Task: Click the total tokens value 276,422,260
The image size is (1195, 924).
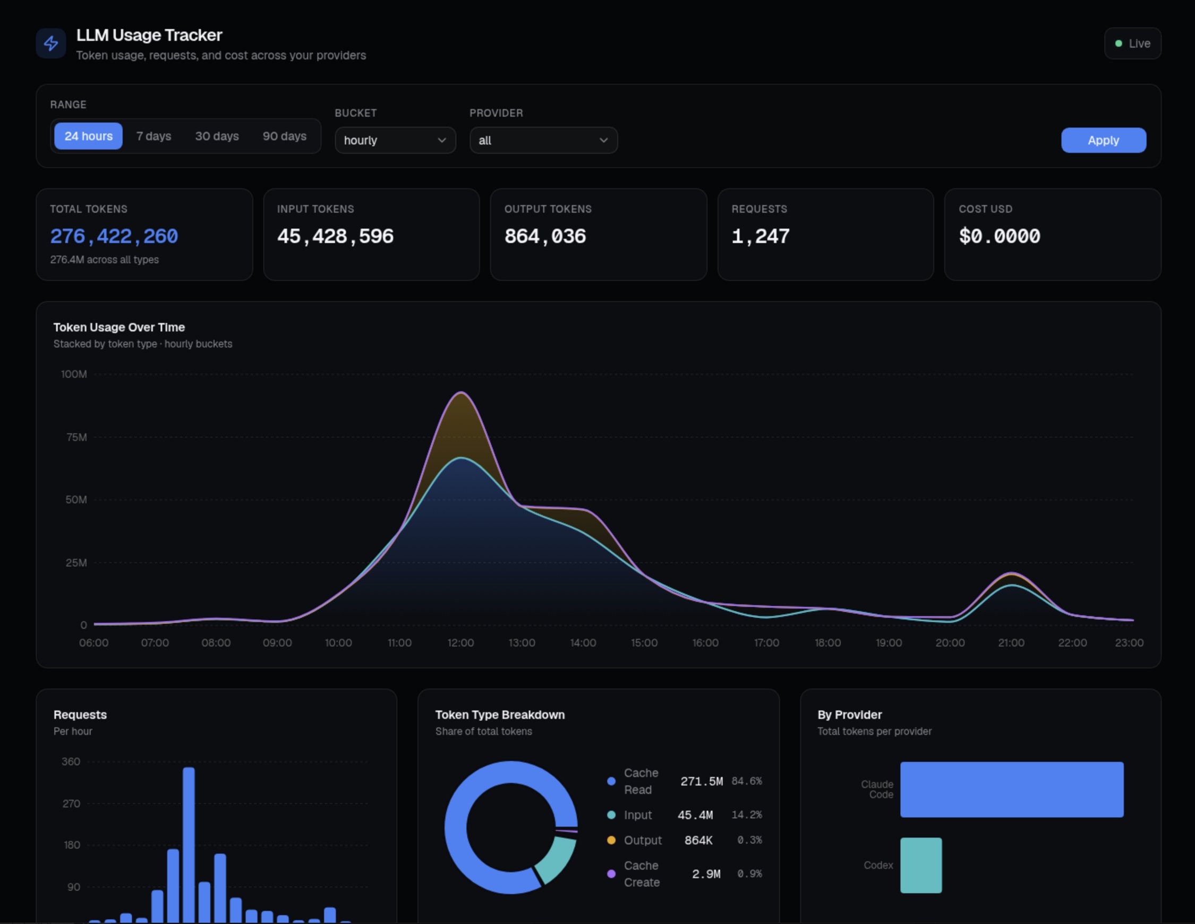Action: [114, 236]
